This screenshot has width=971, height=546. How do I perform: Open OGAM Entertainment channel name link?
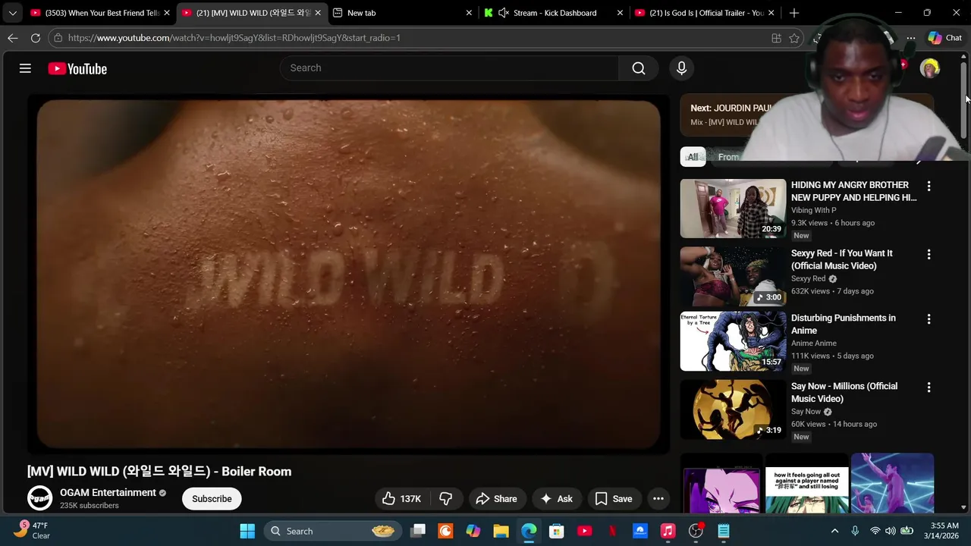pyautogui.click(x=108, y=492)
